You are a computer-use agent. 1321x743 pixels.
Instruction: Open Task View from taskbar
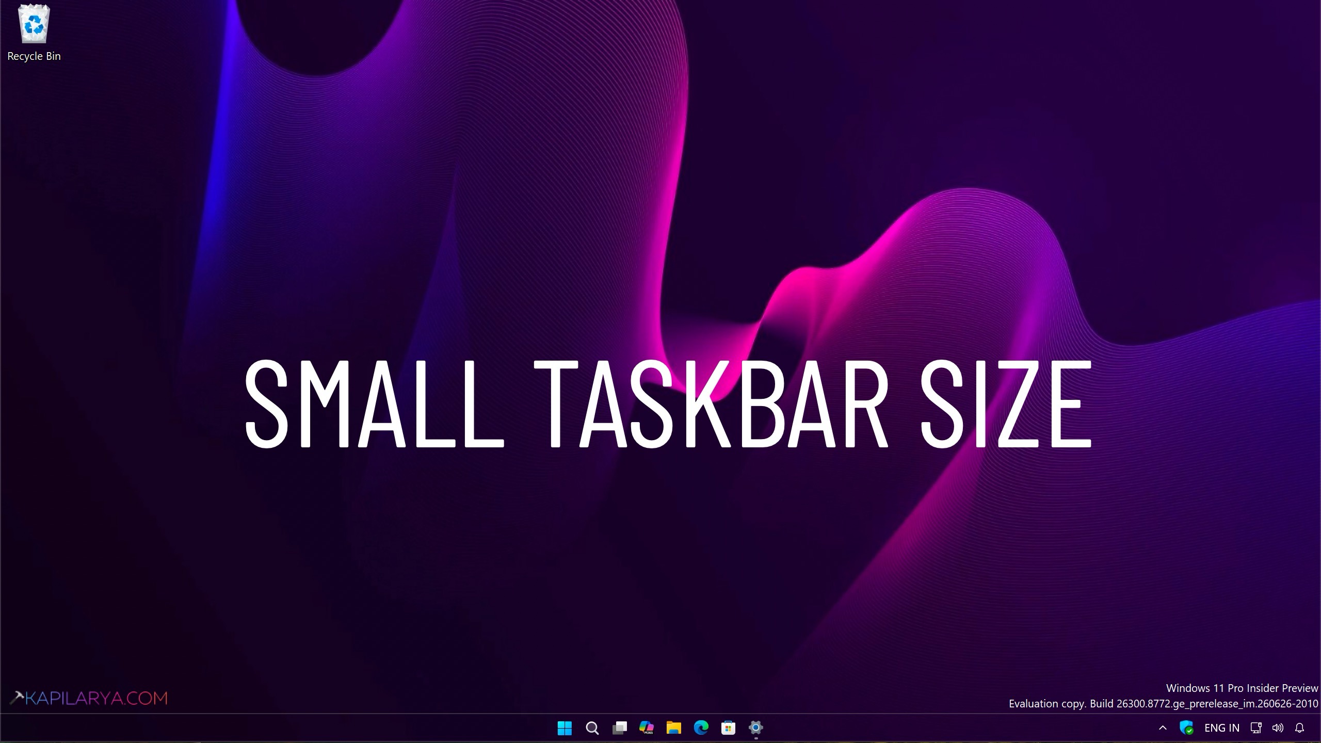click(x=619, y=728)
